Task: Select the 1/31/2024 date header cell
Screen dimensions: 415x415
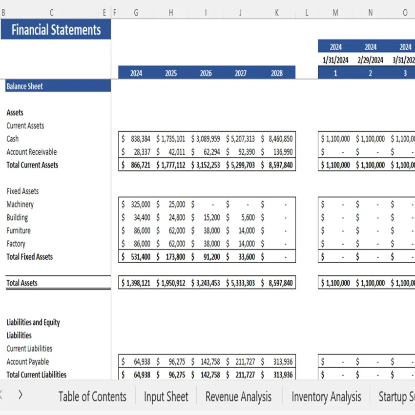Action: (x=335, y=60)
